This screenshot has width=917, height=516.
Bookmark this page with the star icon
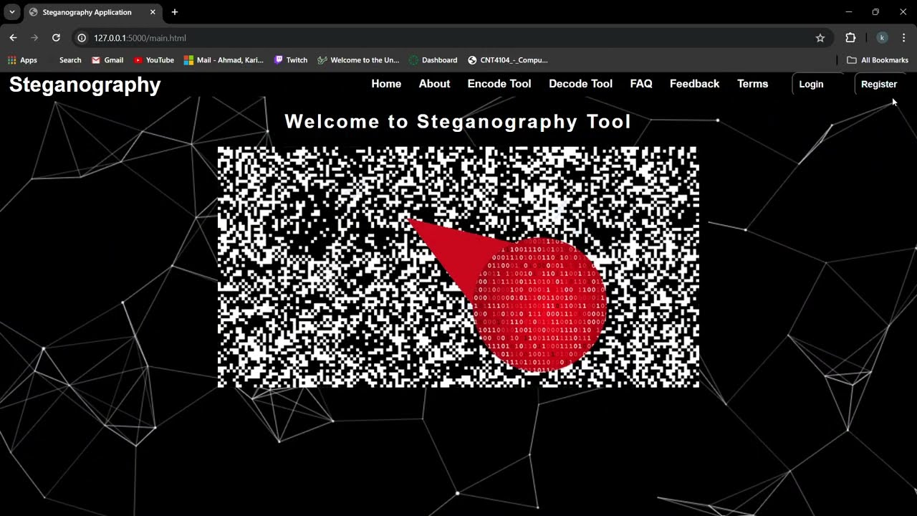point(820,38)
